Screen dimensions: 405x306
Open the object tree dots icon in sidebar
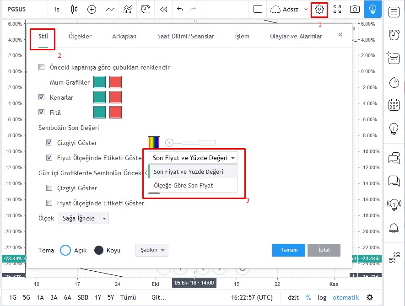394,257
